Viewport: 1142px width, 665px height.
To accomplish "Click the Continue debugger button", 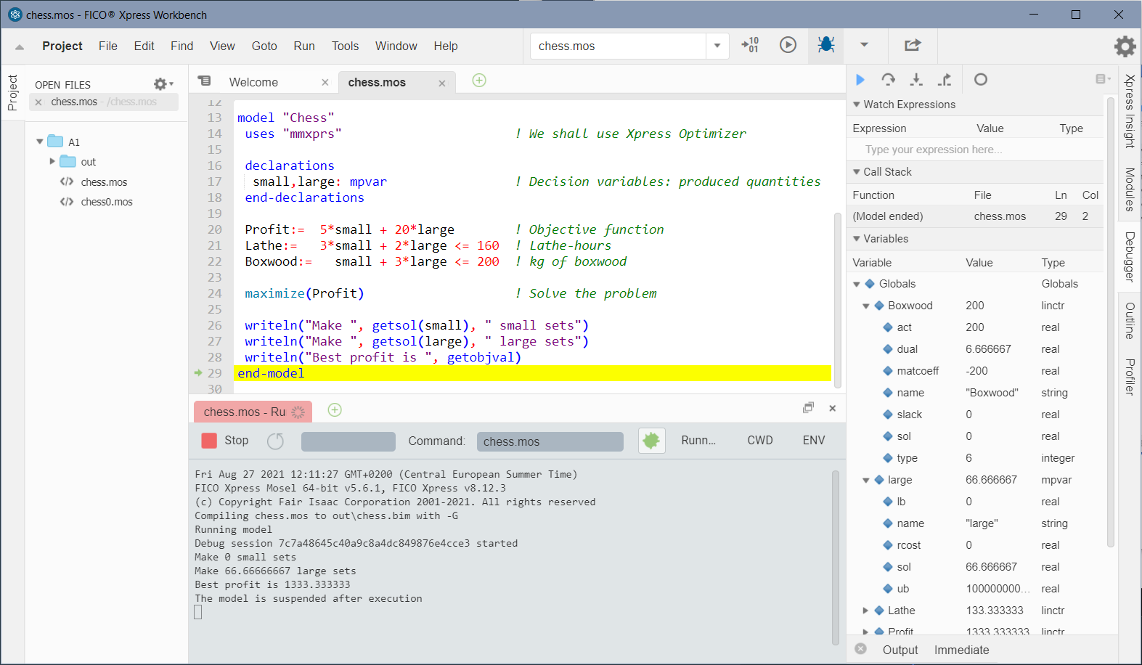I will (860, 79).
